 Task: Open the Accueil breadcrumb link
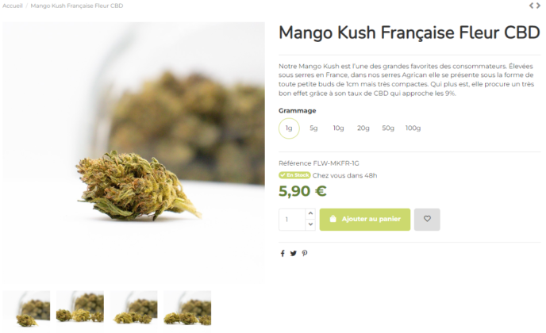[13, 6]
